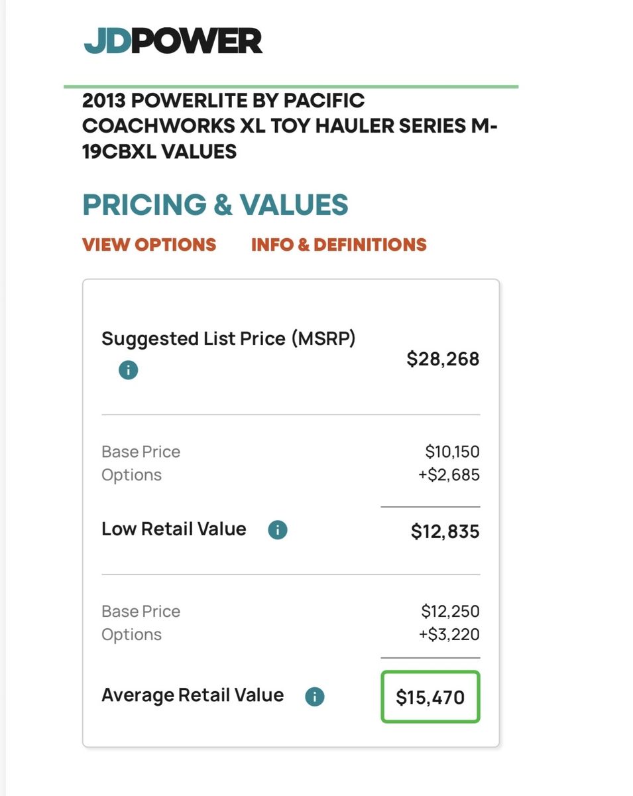Viewport: 633px width, 796px height.
Task: Click the 2013 Powerlite toy hauler title
Action: click(x=290, y=126)
